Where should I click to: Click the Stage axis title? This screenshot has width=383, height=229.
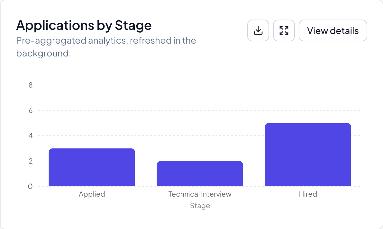tap(200, 206)
